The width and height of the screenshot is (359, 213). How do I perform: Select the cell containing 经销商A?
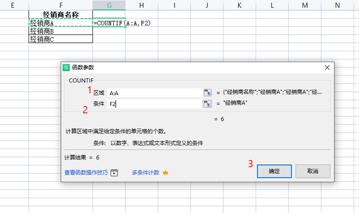point(61,23)
